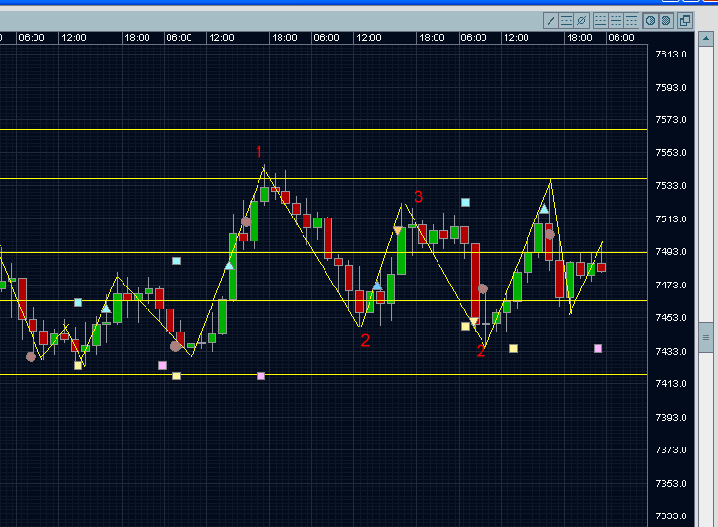Click the 7613.0 price axis label
Screen dimensions: 718x527
[x=671, y=54]
